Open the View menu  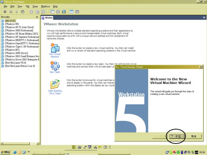(x=20, y=6)
